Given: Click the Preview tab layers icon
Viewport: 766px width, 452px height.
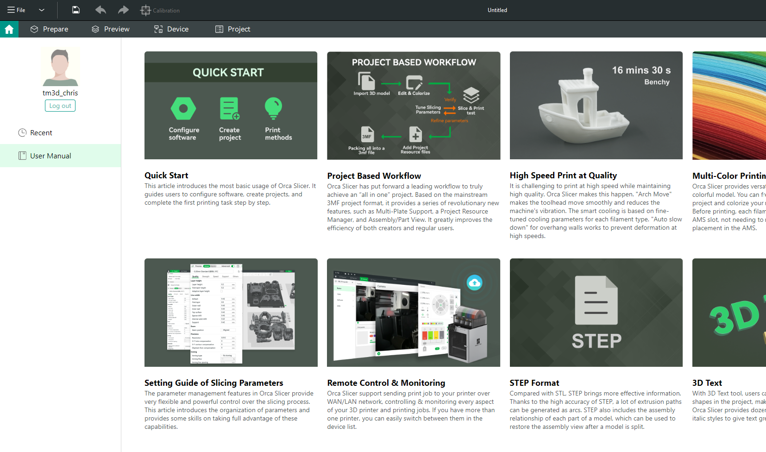Looking at the screenshot, I should click(95, 29).
